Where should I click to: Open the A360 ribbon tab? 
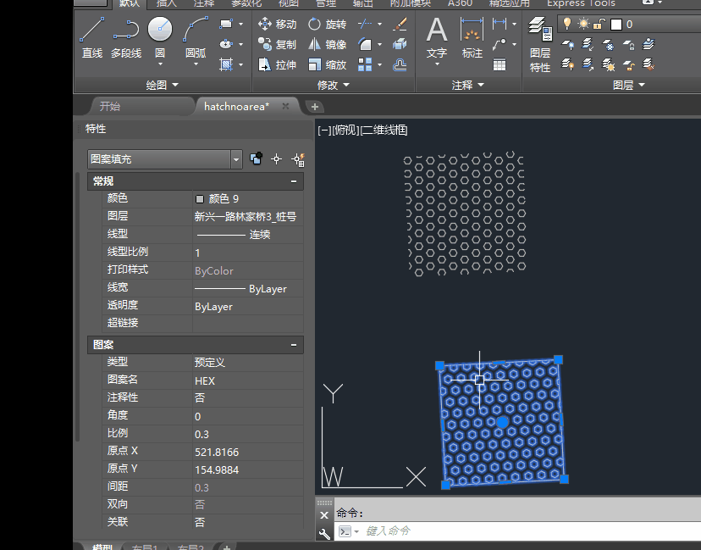(461, 3)
